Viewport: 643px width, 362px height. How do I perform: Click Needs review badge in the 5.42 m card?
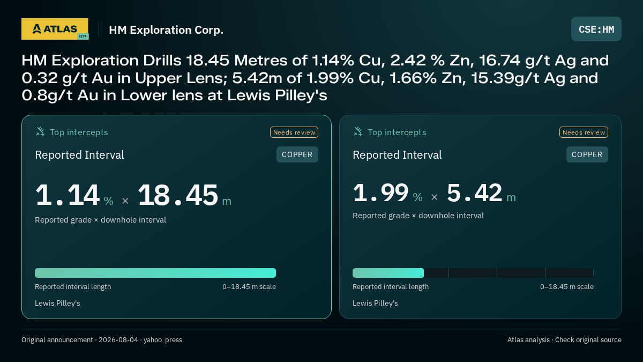(x=584, y=132)
